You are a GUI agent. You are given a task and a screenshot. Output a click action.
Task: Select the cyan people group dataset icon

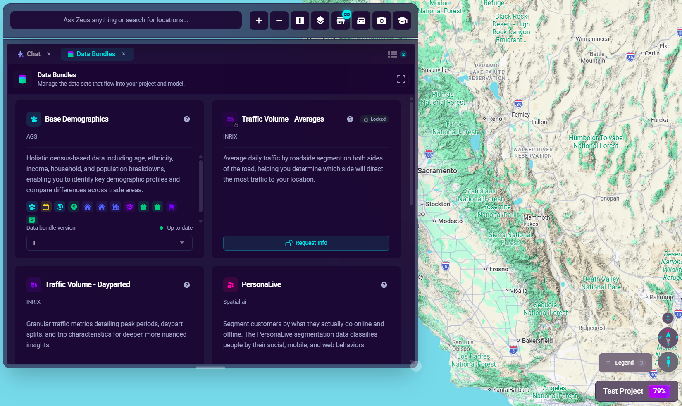coord(32,207)
